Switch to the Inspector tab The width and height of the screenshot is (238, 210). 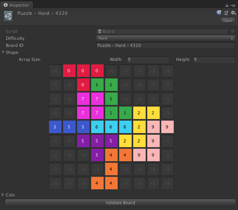coord(16,5)
